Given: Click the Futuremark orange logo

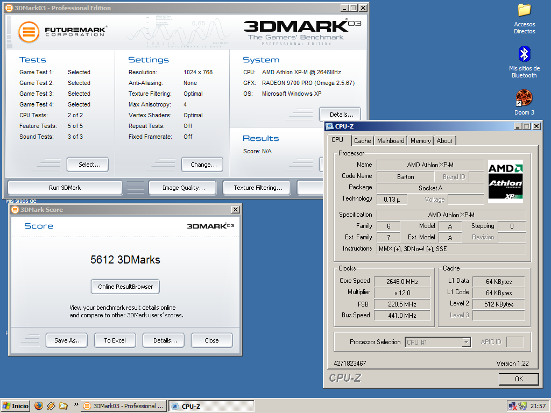Looking at the screenshot, I should (x=29, y=32).
